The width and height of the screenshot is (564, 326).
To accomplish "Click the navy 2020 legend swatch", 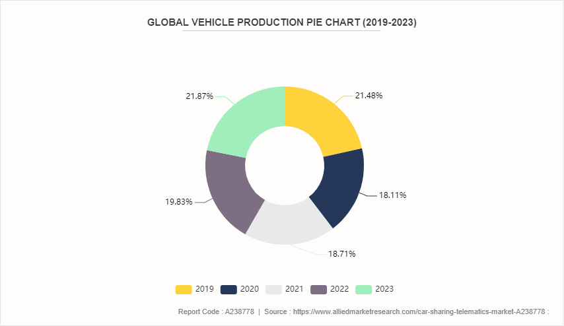I will click(x=229, y=289).
